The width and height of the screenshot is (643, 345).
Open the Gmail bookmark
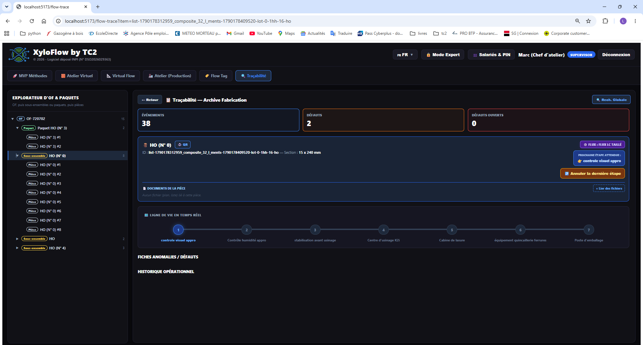[235, 33]
